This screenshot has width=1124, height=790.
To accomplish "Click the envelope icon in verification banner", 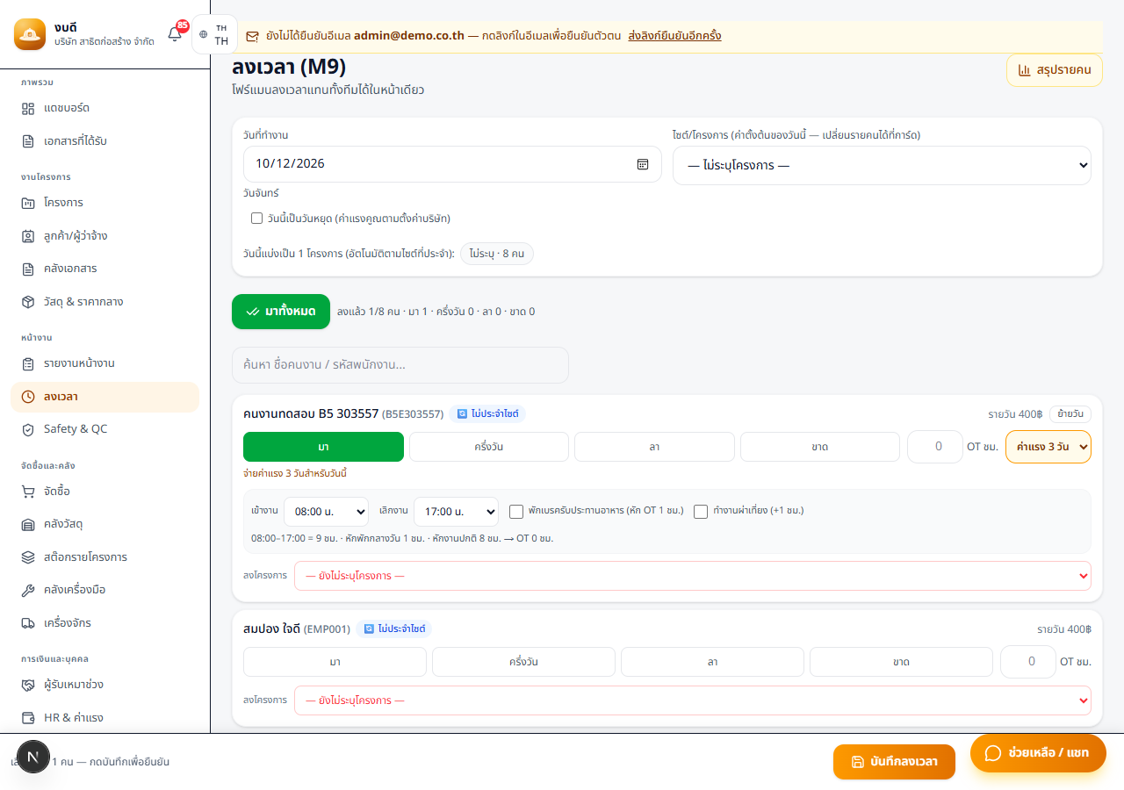I will click(x=253, y=37).
